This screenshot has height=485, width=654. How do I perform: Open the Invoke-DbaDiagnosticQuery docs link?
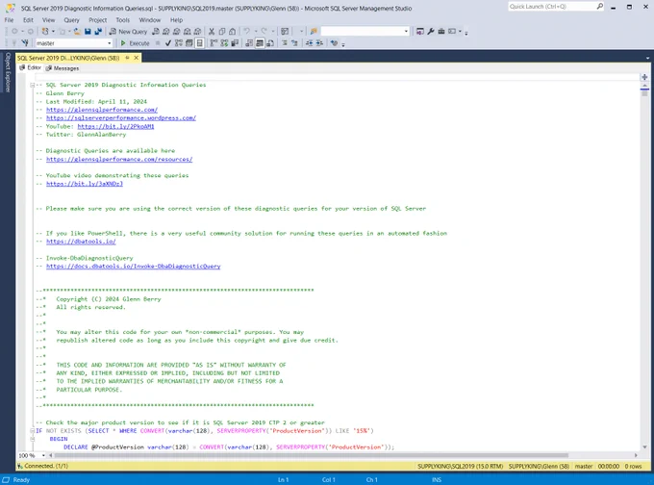click(x=133, y=267)
